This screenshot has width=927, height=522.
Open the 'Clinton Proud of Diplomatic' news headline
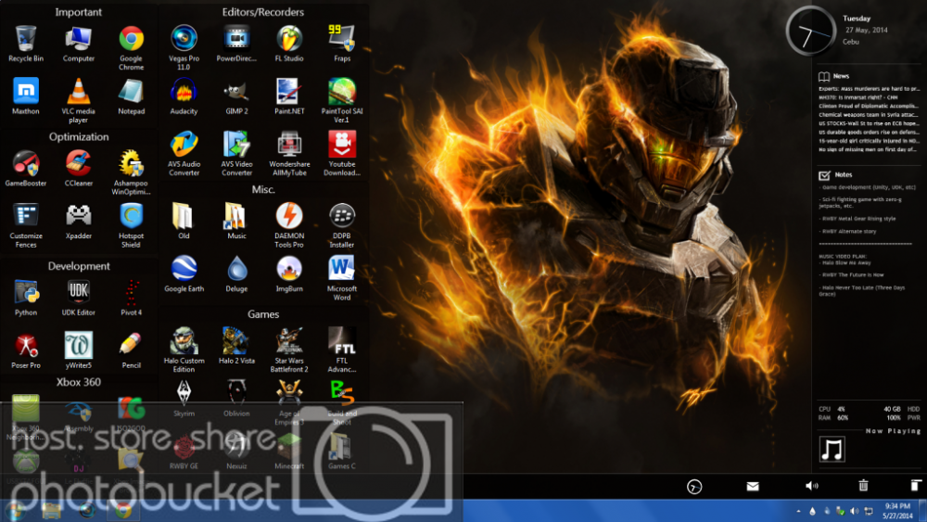point(870,105)
